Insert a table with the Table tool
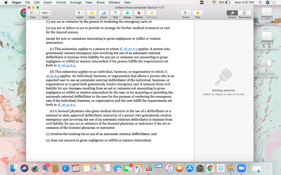Viewport: 281px width, 175px height. pyautogui.click(x=92, y=13)
